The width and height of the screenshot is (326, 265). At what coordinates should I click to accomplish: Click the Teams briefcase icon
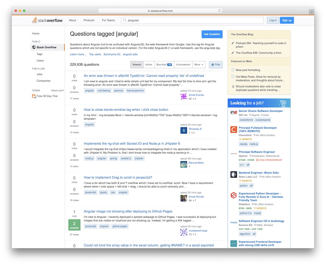click(34, 96)
